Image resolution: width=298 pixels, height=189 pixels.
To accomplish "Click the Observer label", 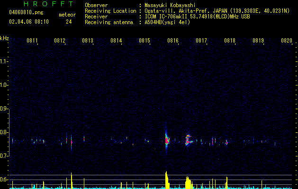I will [x=96, y=5].
